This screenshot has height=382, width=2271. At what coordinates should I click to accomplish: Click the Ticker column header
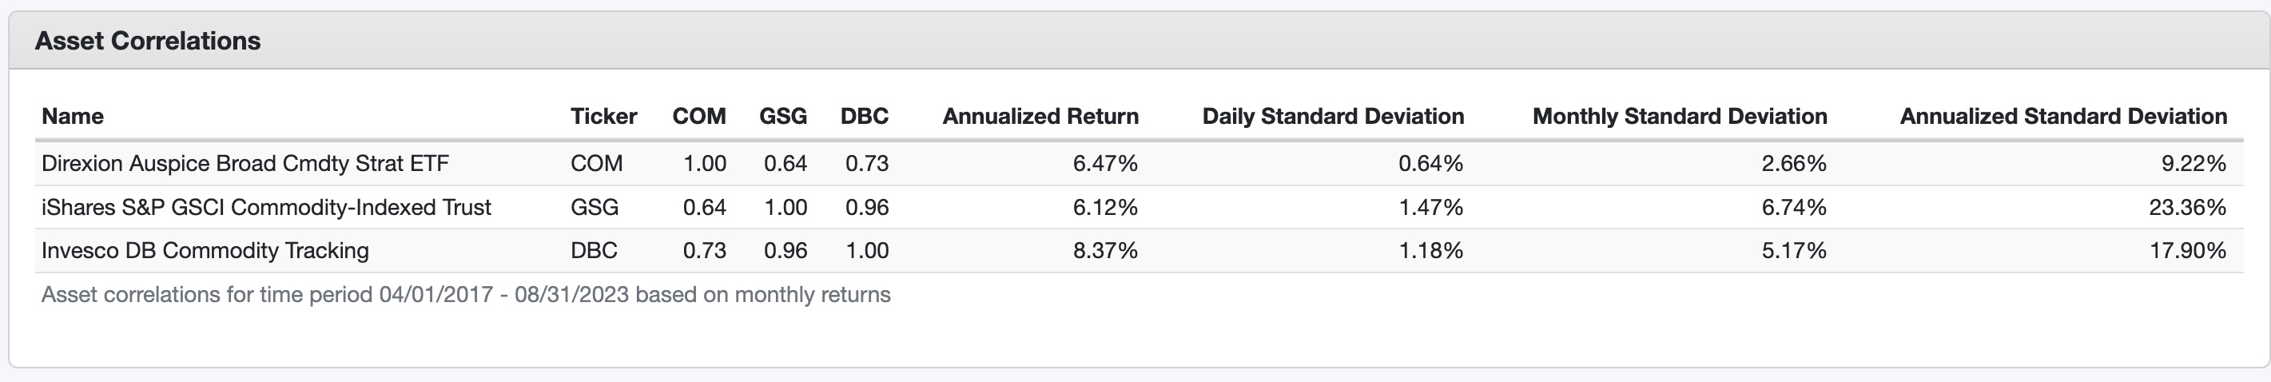(x=603, y=117)
